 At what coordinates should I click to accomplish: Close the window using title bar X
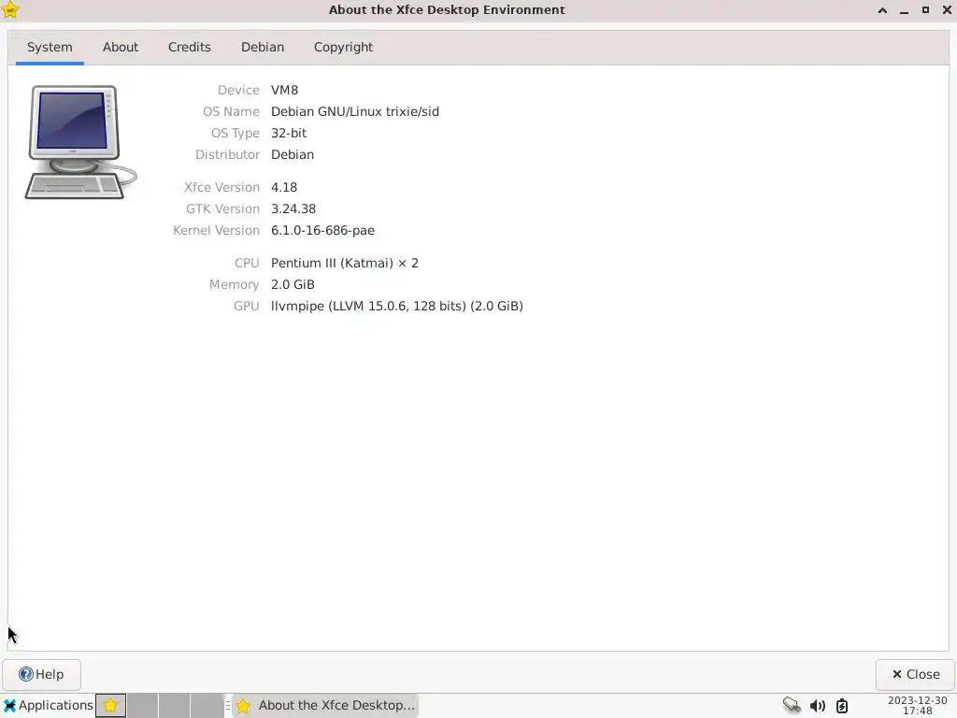tap(947, 10)
